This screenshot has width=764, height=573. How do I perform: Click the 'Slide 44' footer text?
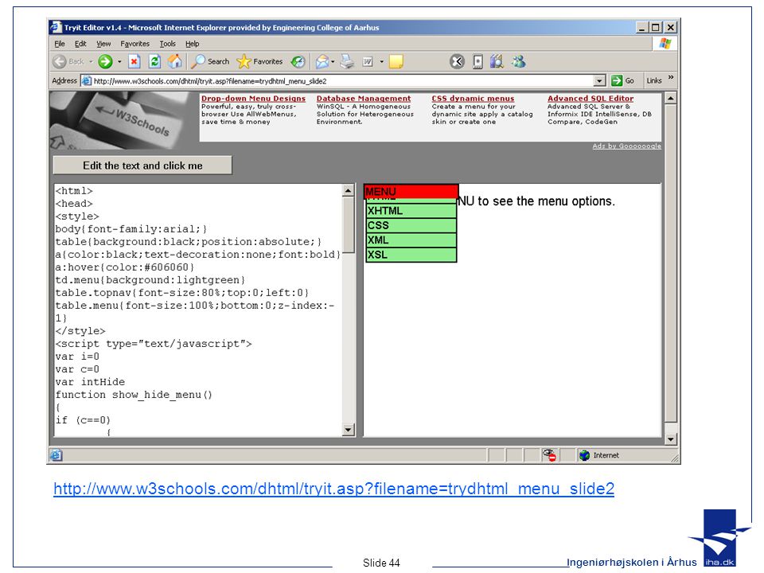[381, 563]
